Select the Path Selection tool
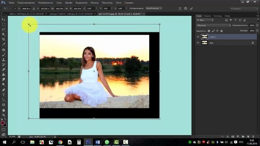Viewport: 260px width, 146px height. (x=4, y=100)
